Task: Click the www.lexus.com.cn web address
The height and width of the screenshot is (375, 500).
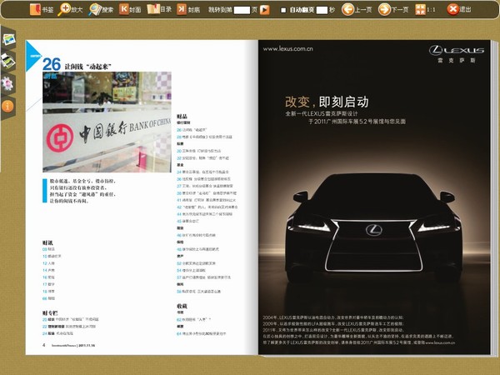Action: 288,49
